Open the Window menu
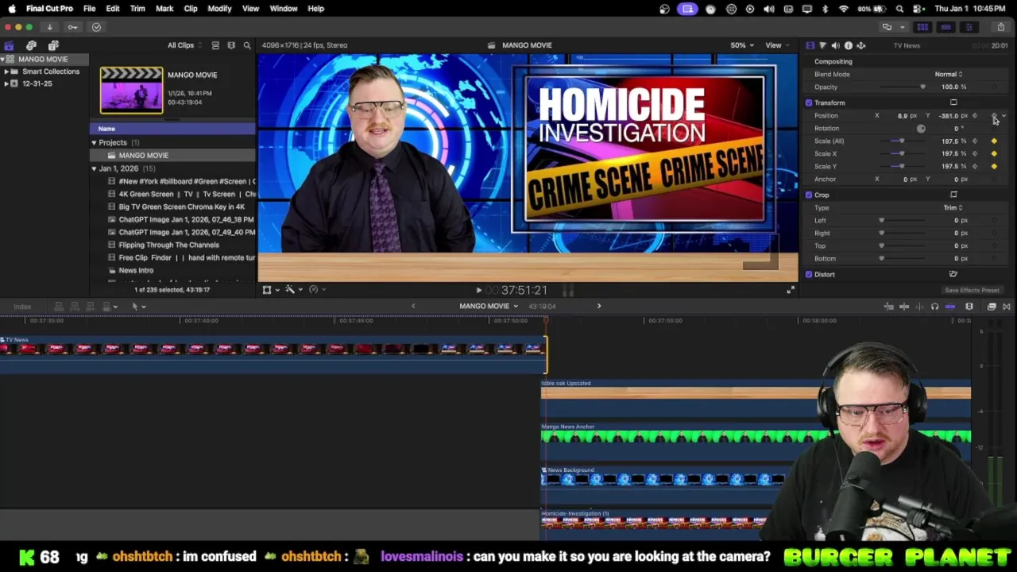The image size is (1017, 572). tap(284, 9)
